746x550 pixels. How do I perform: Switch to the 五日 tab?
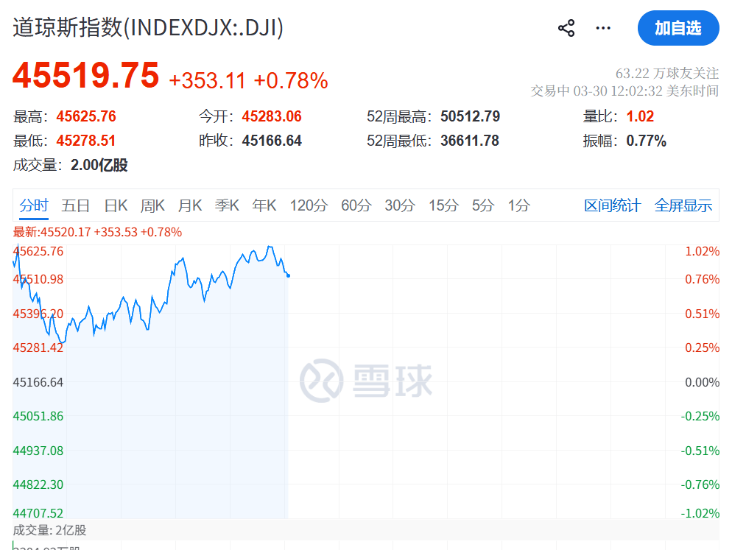tap(76, 206)
